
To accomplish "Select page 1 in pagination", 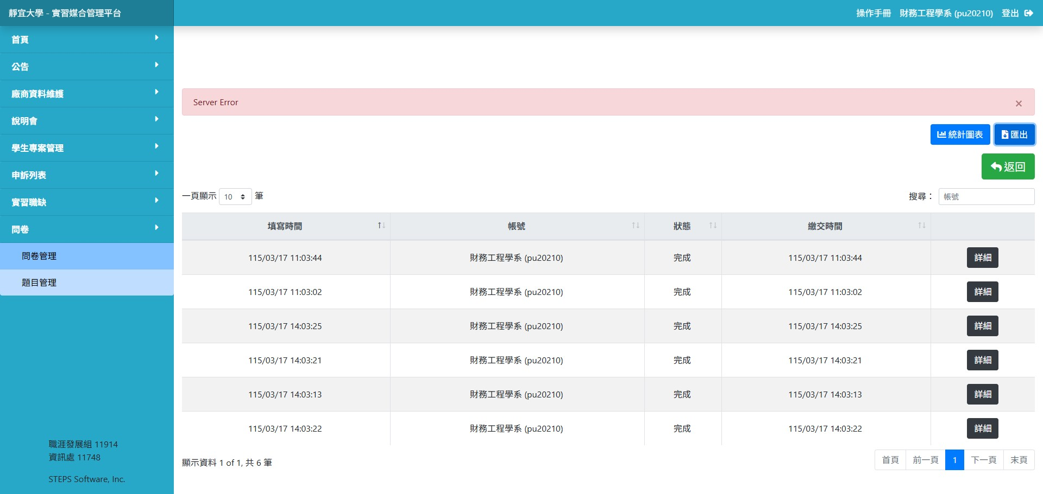I will coord(954,460).
